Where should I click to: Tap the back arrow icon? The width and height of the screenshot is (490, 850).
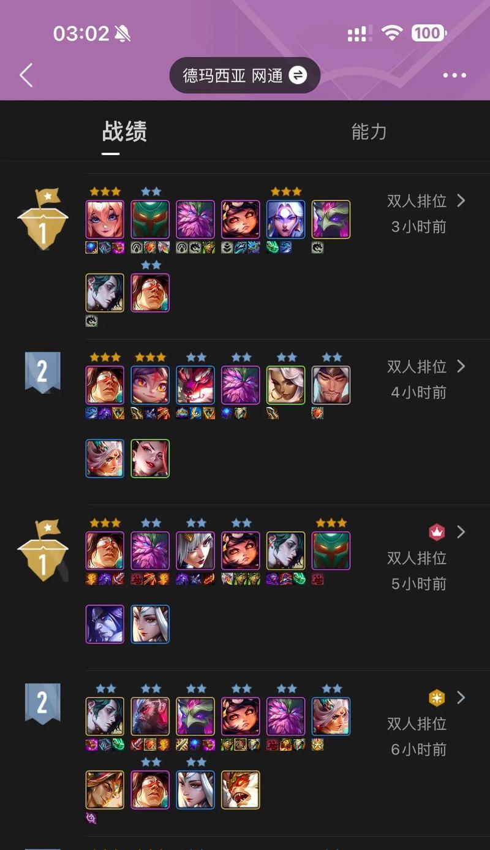click(26, 75)
